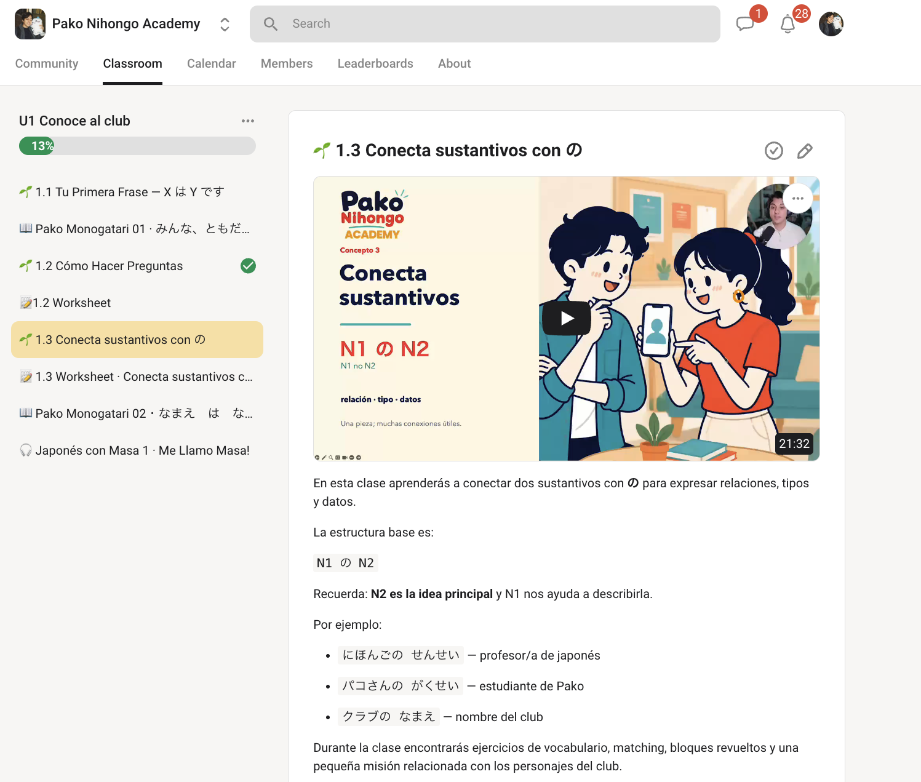921x782 pixels.
Task: Play the lesson video
Action: coord(567,318)
